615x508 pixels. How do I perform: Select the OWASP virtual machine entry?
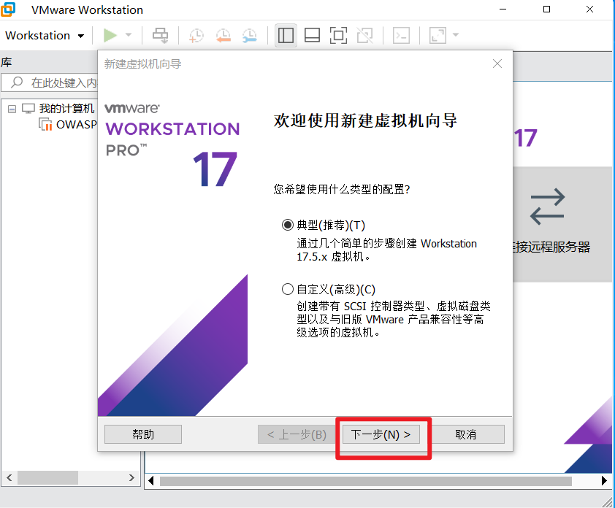click(76, 125)
